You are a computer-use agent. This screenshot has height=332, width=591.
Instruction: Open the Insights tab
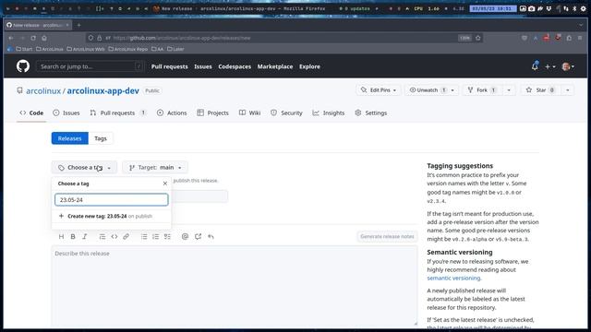[x=329, y=113]
